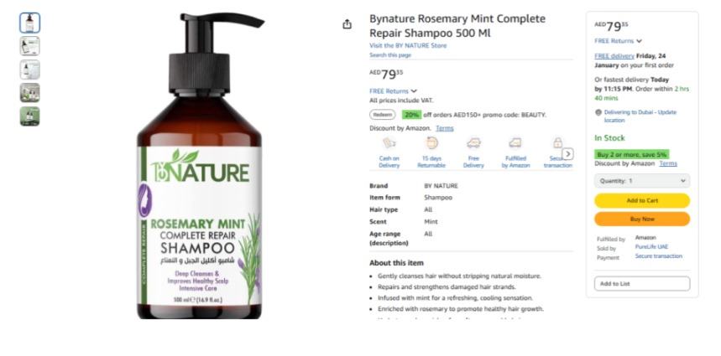The image size is (721, 356).
Task: Show more features with right arrow
Action: (x=568, y=154)
